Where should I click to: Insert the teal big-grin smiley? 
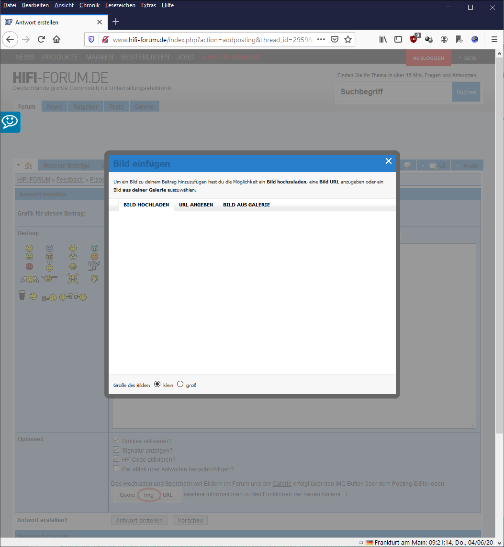click(94, 249)
